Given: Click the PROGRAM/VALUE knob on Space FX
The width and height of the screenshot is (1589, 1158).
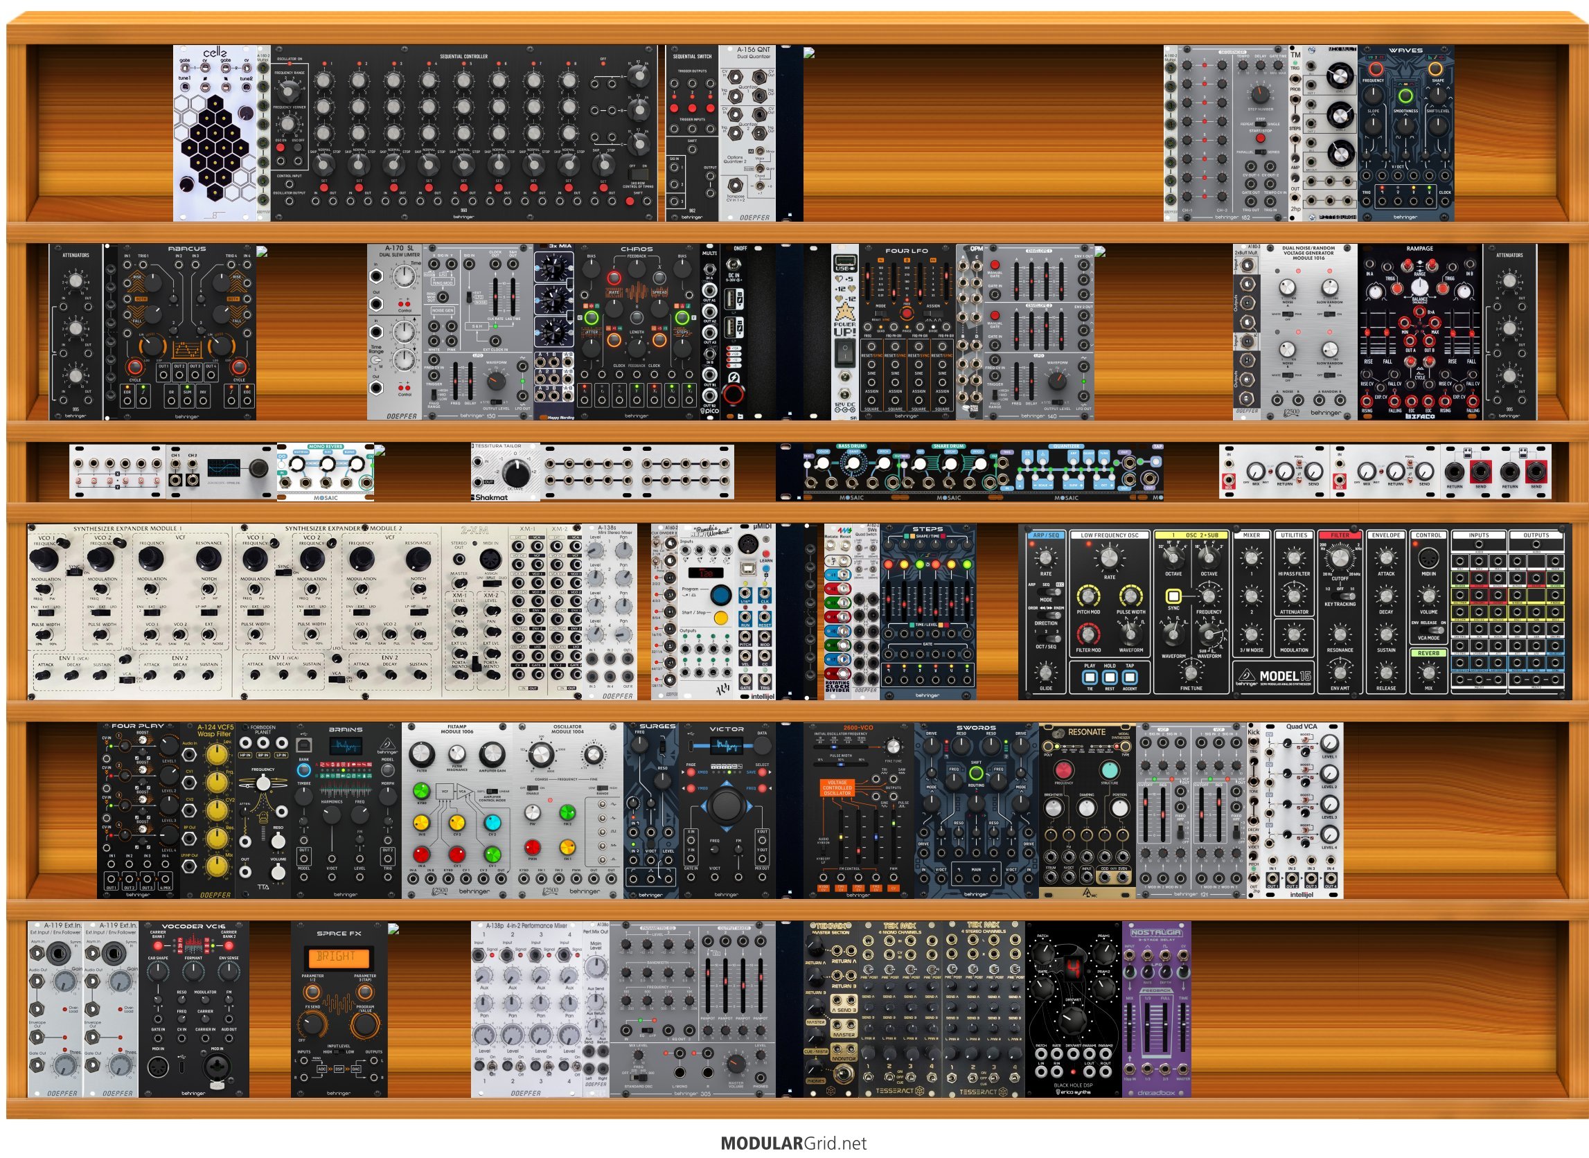Looking at the screenshot, I should [x=364, y=1024].
